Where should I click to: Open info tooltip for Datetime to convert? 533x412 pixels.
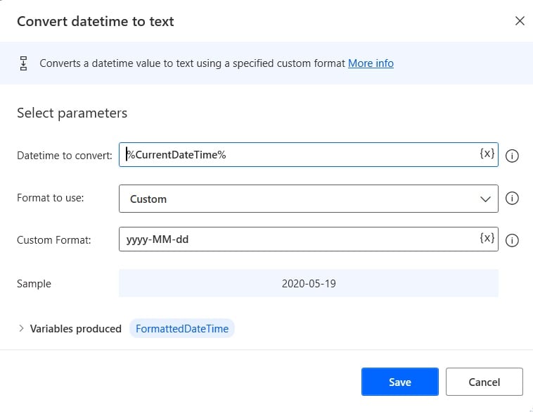(x=512, y=156)
